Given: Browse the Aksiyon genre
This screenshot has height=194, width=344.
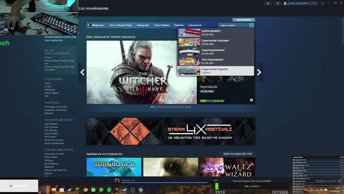Looking at the screenshot, I should click(x=49, y=160).
